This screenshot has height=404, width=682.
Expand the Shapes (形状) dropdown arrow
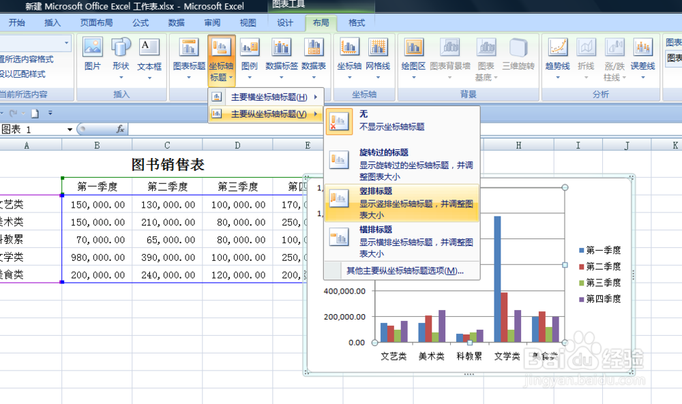pyautogui.click(x=121, y=77)
